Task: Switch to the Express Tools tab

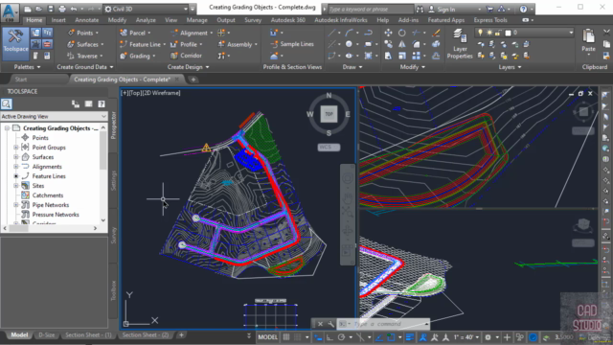Action: tap(490, 20)
